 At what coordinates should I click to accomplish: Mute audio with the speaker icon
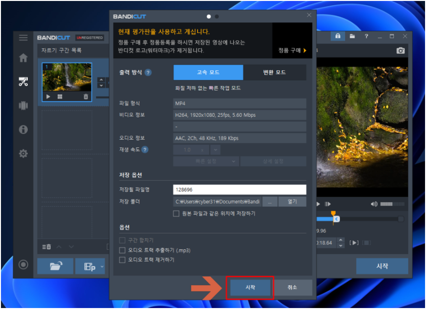coord(374,204)
